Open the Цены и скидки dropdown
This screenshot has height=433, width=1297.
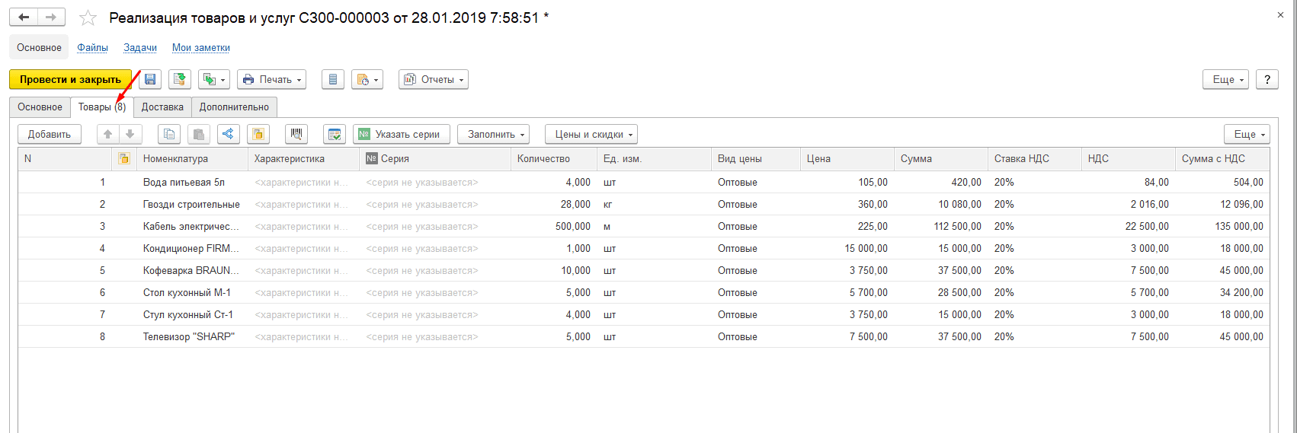591,134
